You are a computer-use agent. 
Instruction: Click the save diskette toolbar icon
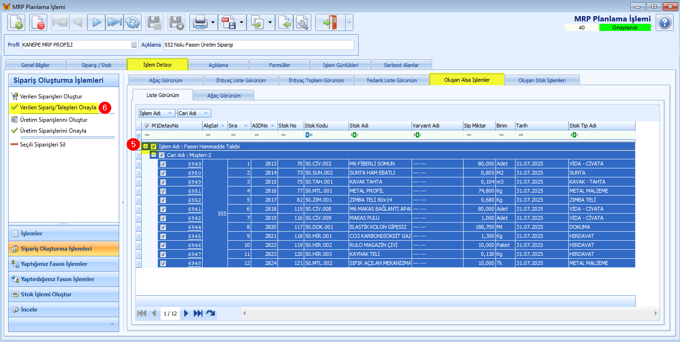155,22
